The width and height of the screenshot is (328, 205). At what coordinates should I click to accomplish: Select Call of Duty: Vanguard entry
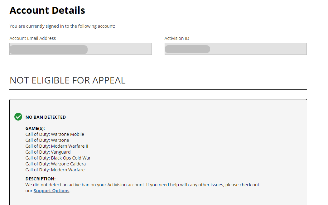click(48, 152)
